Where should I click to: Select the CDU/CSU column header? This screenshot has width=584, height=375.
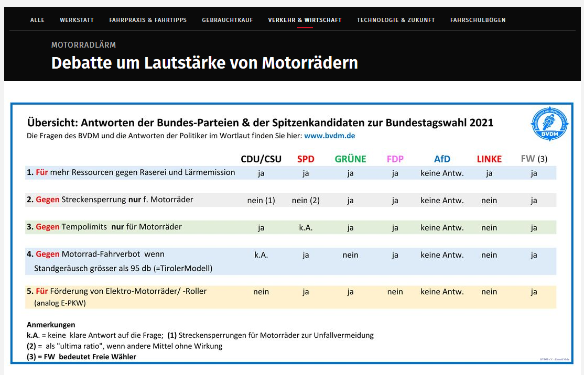coord(261,159)
